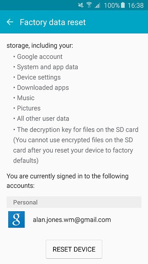The width and height of the screenshot is (148, 264).
Task: Tap the Pictures list item
Action: [27, 108]
